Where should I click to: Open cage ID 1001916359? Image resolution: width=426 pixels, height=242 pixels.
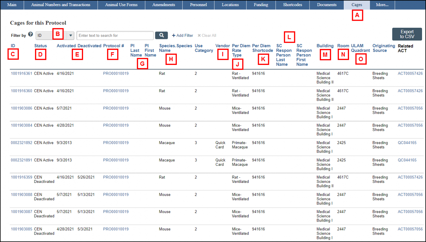(x=21, y=177)
